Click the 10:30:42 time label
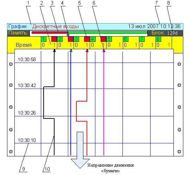The width and height of the screenshot is (190, 175). click(27, 86)
